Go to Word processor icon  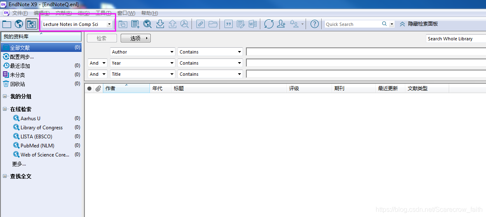point(252,24)
